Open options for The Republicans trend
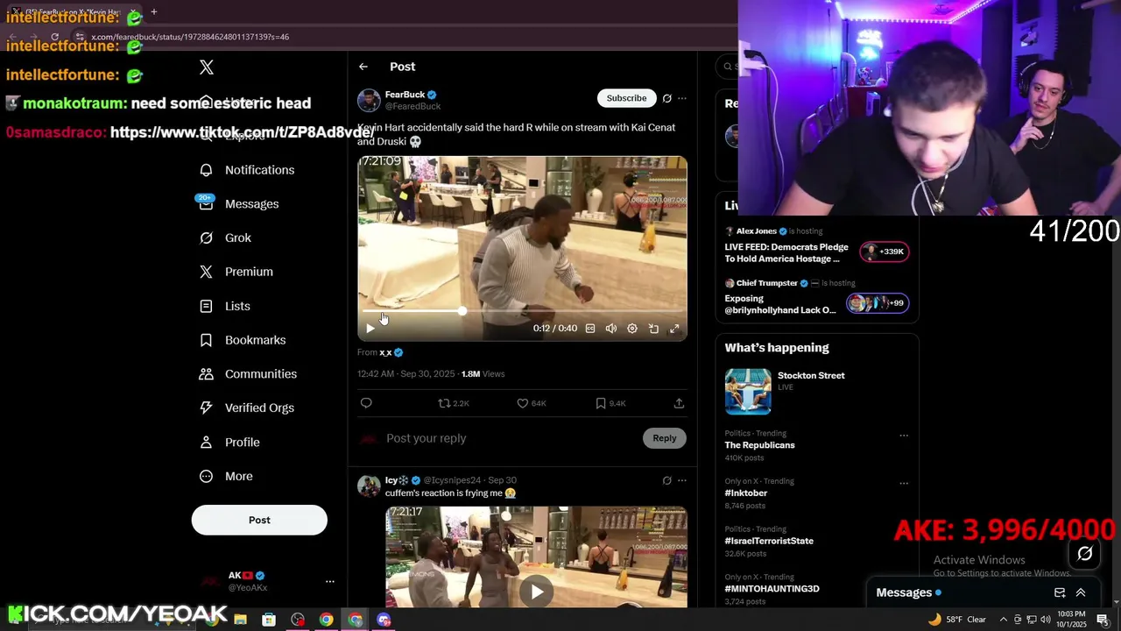1121x631 pixels. pos(904,436)
